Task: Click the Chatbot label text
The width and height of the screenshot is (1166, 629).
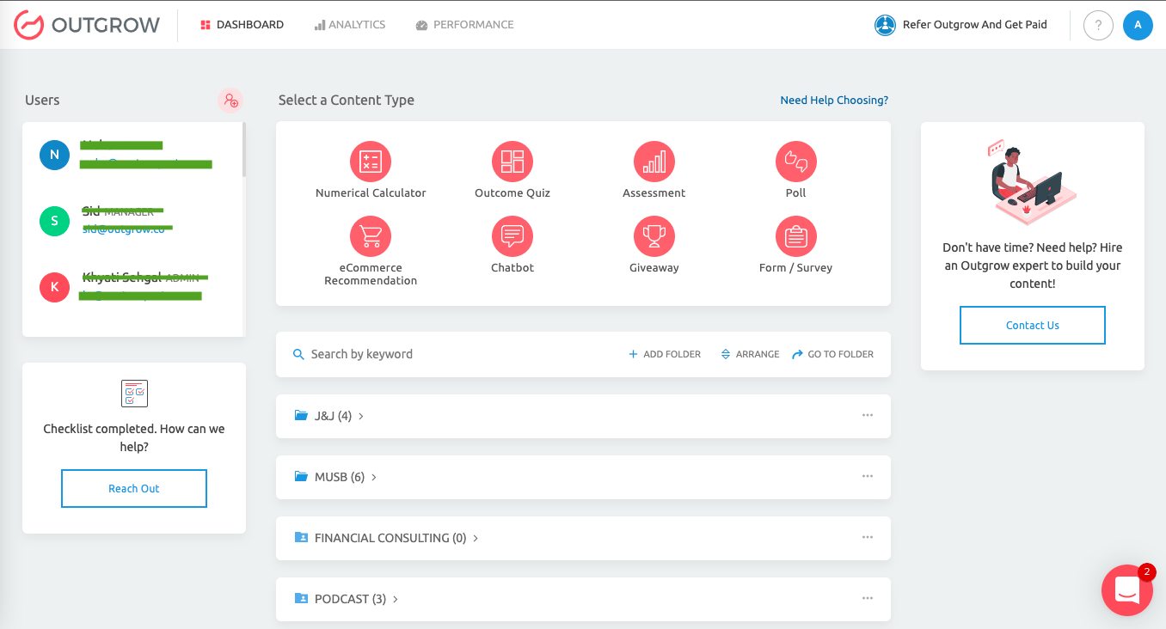Action: (x=512, y=268)
